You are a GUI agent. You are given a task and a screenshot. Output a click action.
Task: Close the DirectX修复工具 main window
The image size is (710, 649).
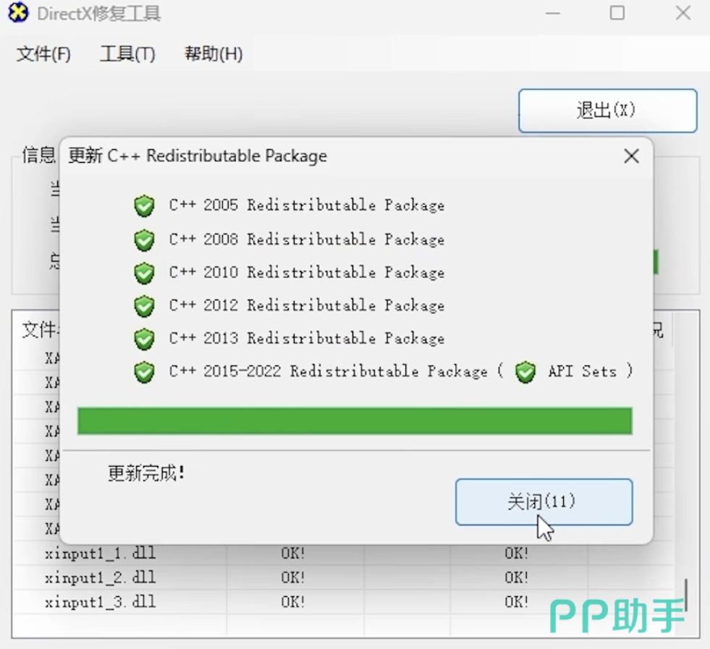[682, 13]
